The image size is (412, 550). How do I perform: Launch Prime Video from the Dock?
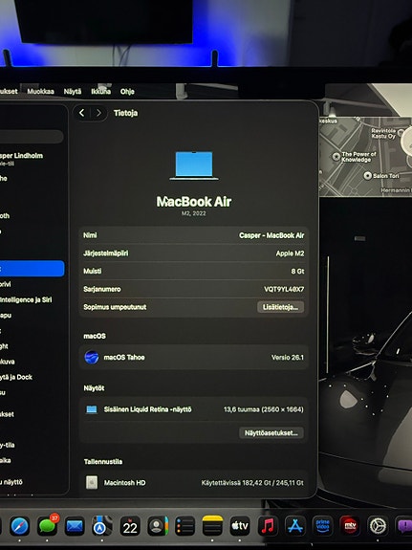point(322,526)
